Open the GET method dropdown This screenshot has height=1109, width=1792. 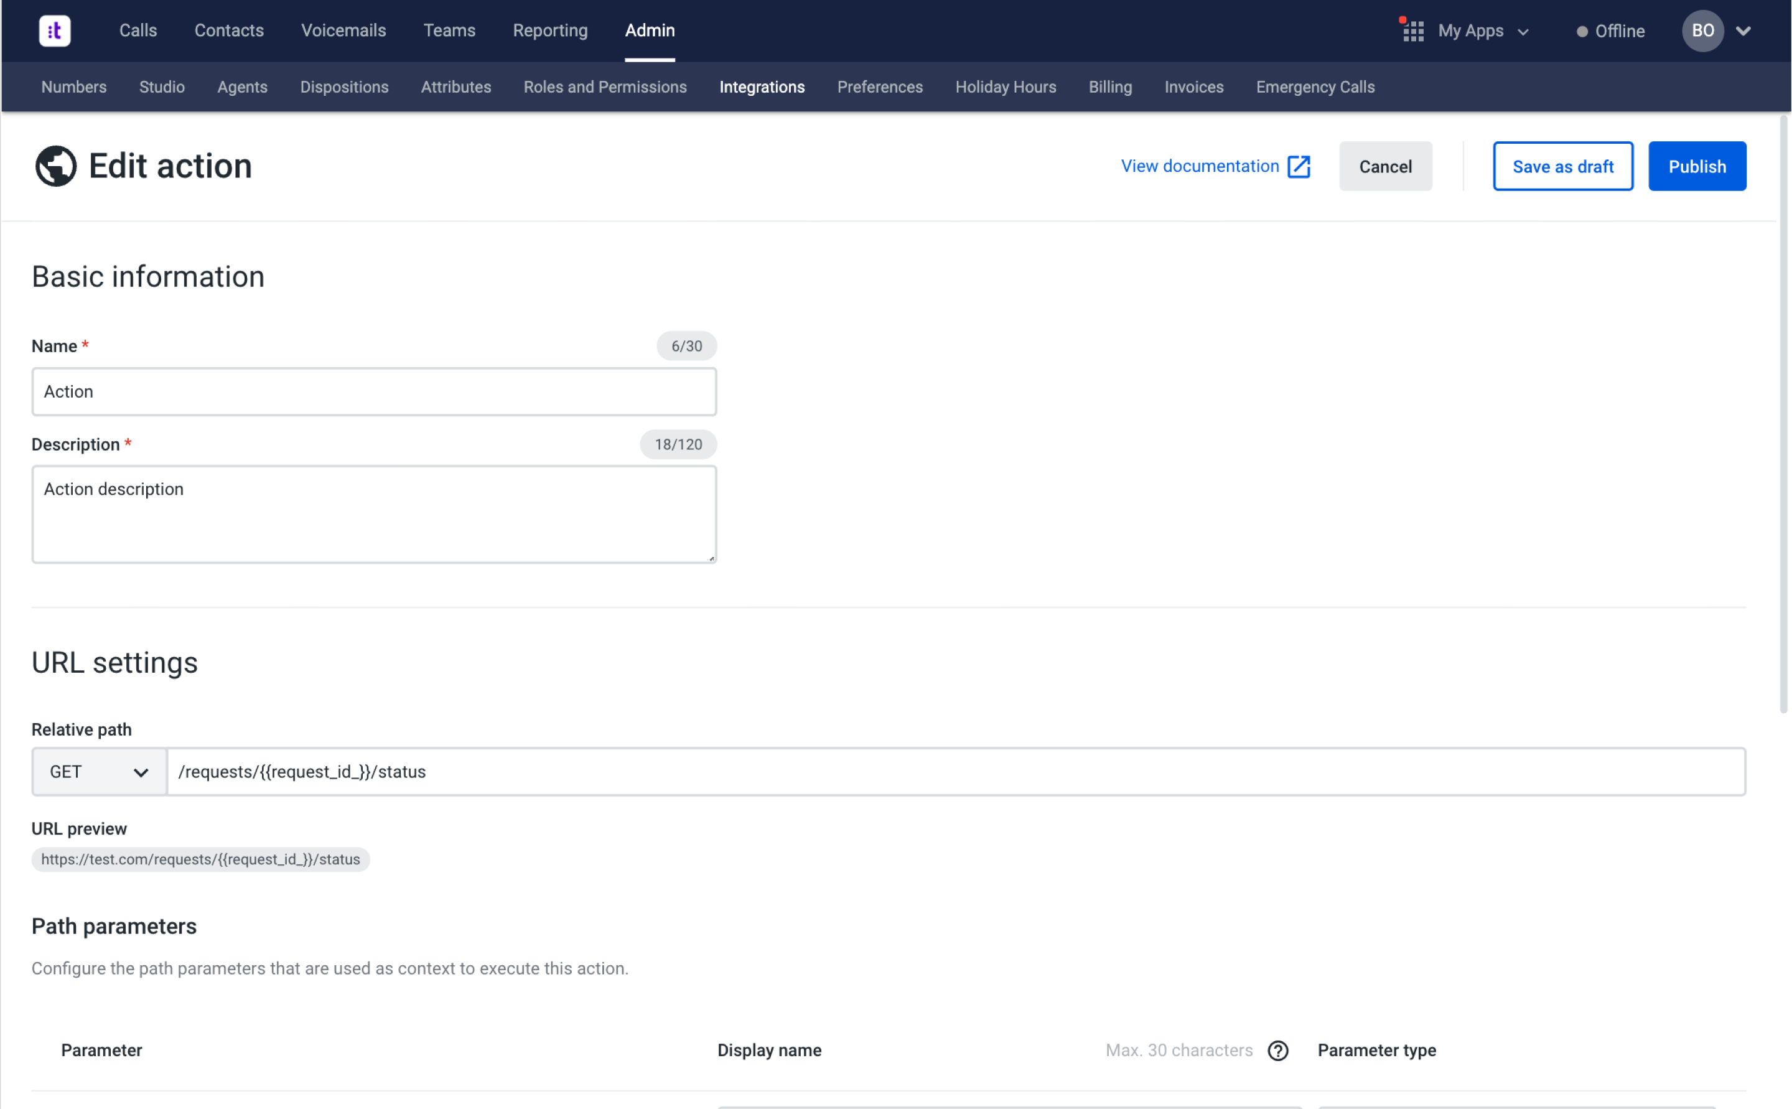[x=99, y=772]
